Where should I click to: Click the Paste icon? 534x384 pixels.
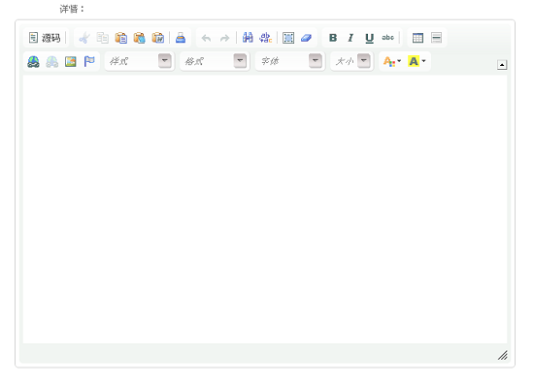point(121,38)
